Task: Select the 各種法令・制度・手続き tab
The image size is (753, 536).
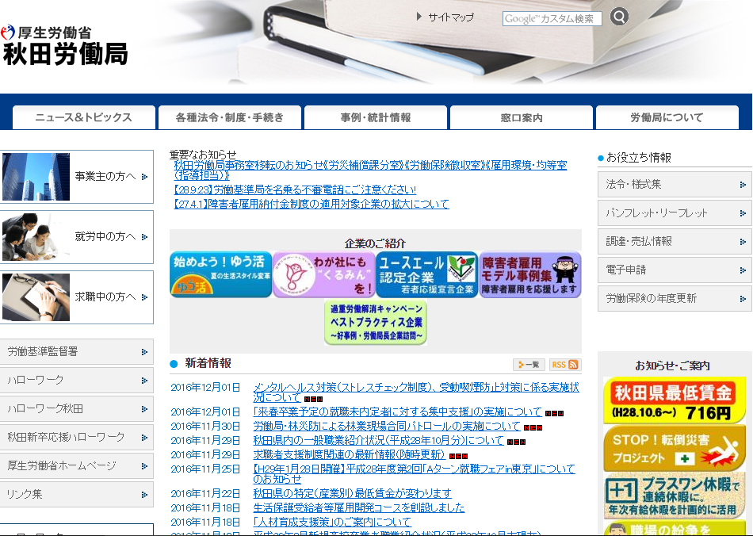Action: click(x=230, y=117)
